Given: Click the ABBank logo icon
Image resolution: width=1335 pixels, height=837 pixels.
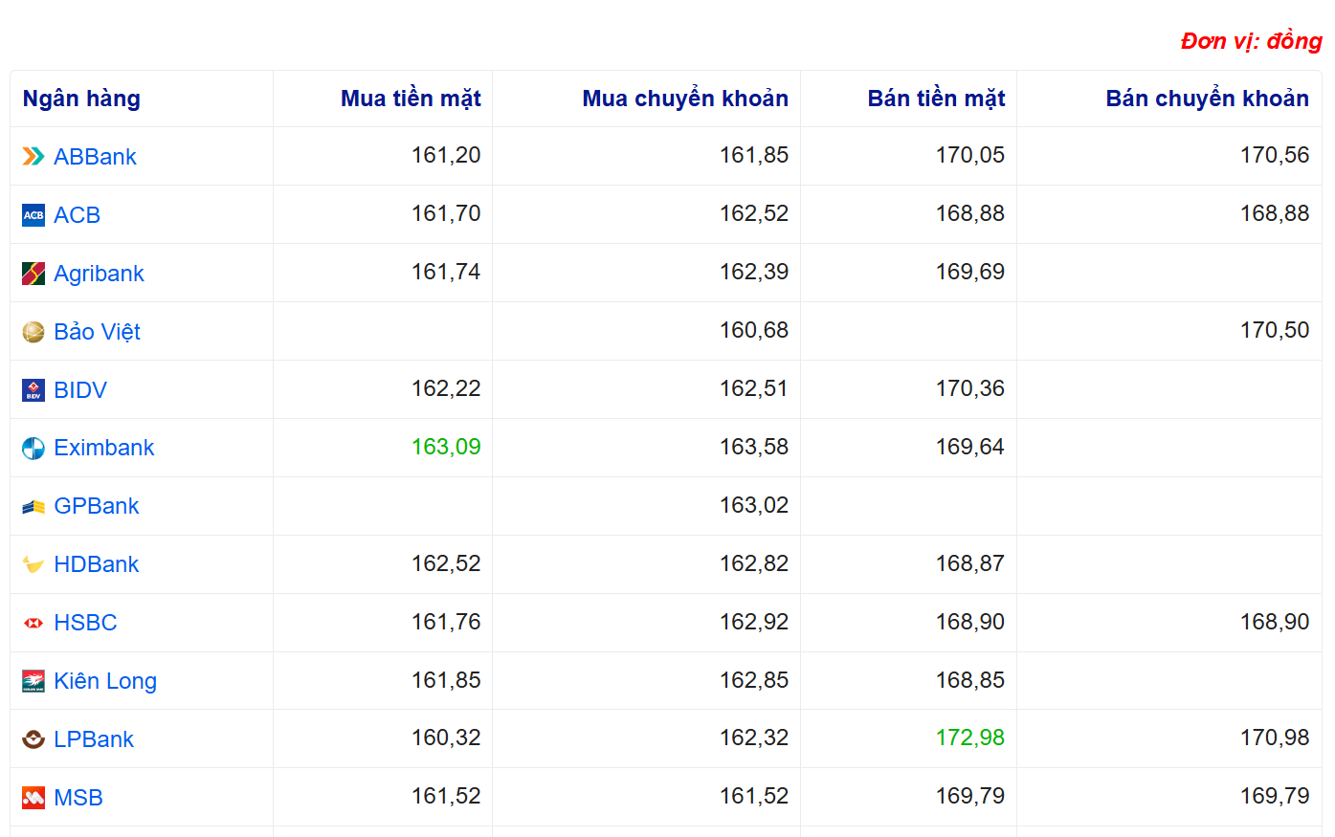Looking at the screenshot, I should [33, 157].
